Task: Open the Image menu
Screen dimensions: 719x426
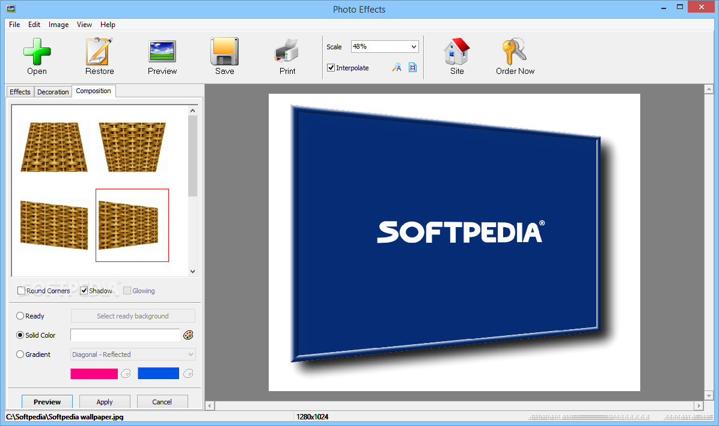Action: 59,24
